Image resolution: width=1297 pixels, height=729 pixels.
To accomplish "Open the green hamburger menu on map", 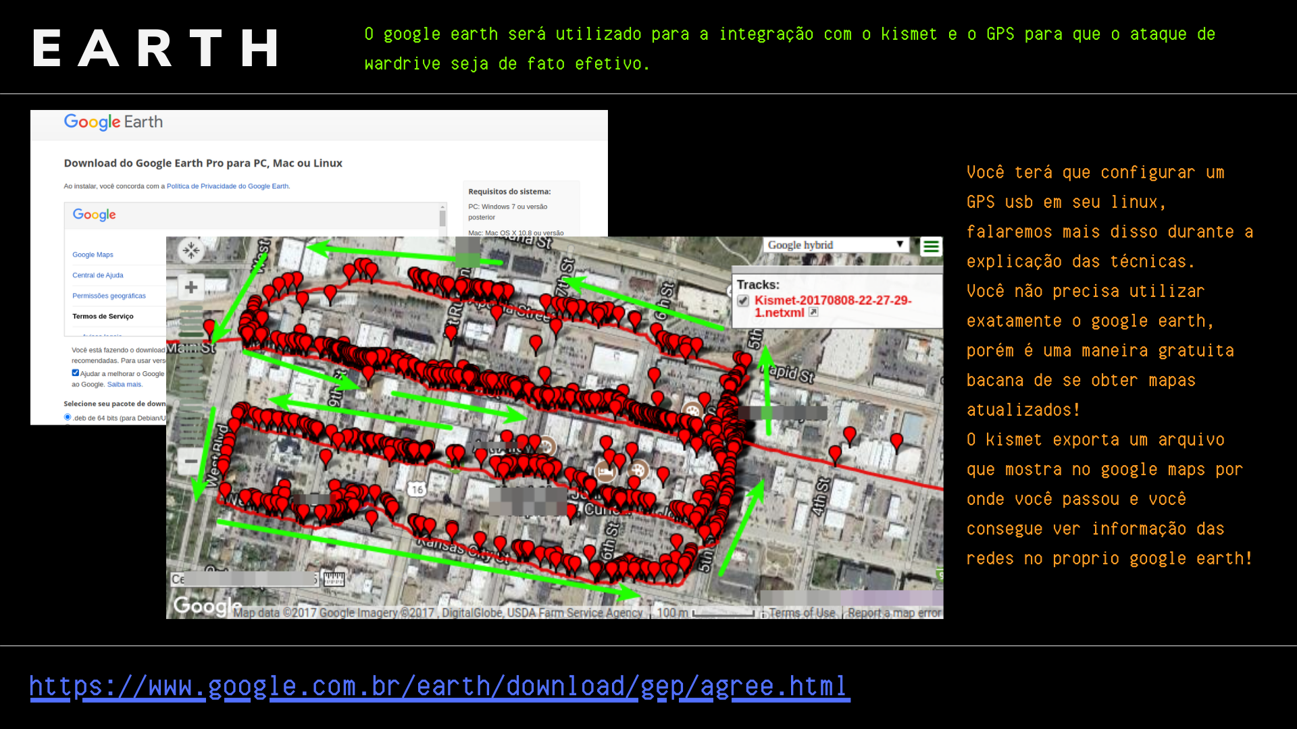I will (x=931, y=246).
